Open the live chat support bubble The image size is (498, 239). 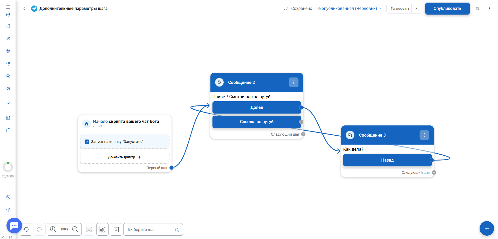pyautogui.click(x=14, y=225)
